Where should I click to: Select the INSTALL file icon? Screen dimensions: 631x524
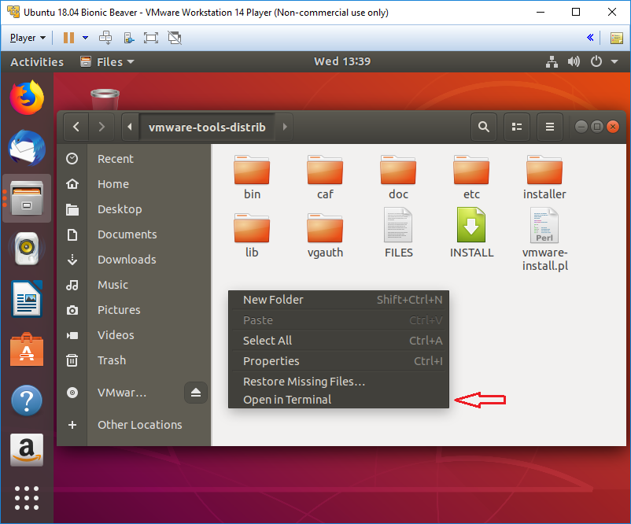(x=471, y=225)
